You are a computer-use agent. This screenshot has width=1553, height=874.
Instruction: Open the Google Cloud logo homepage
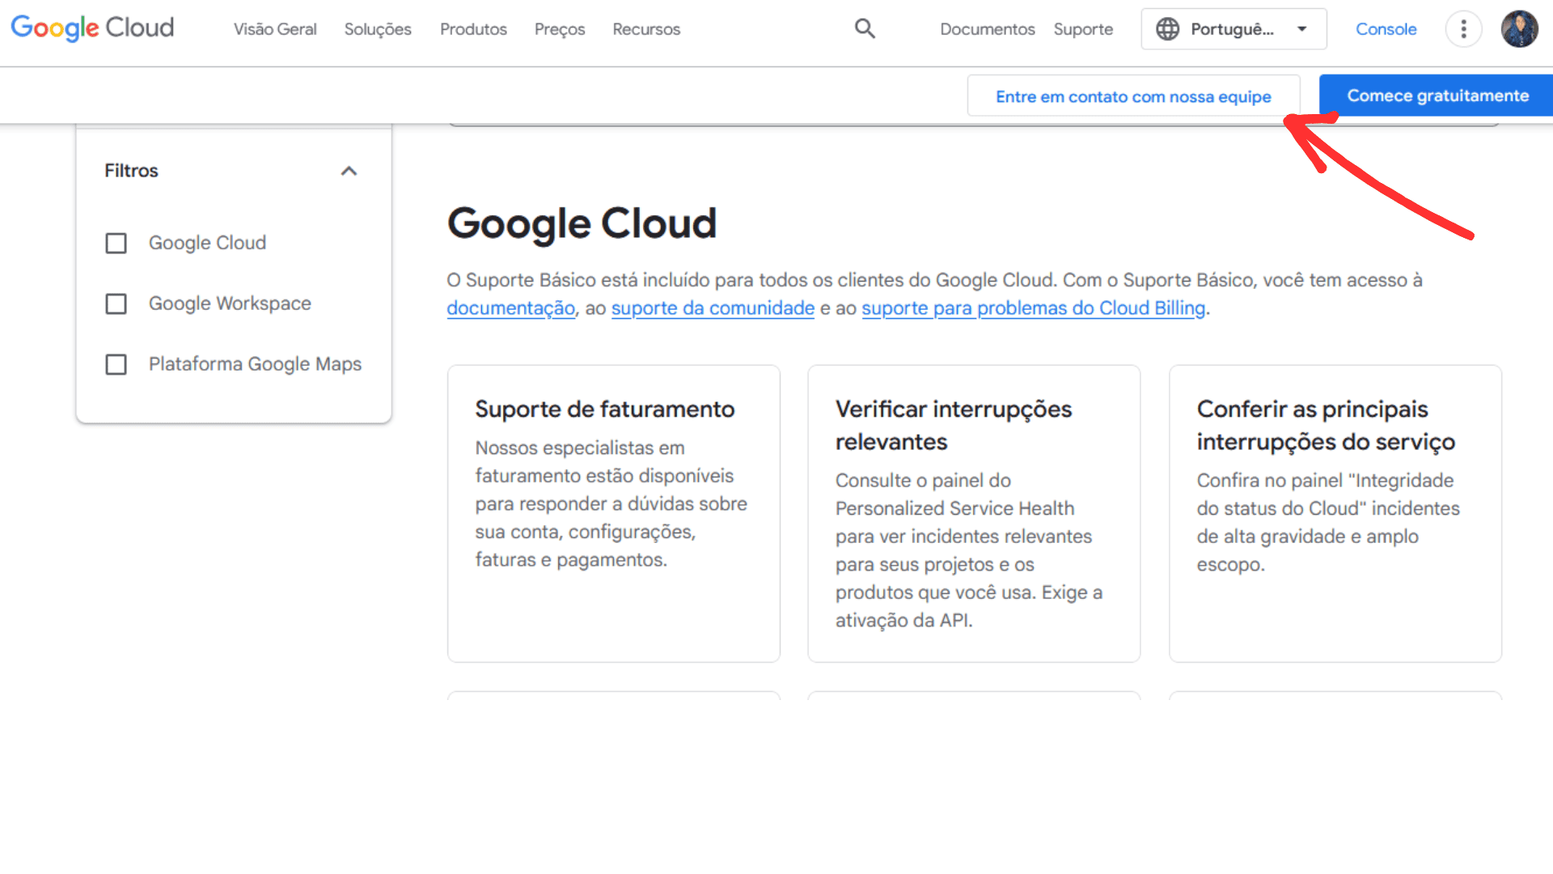(x=92, y=28)
